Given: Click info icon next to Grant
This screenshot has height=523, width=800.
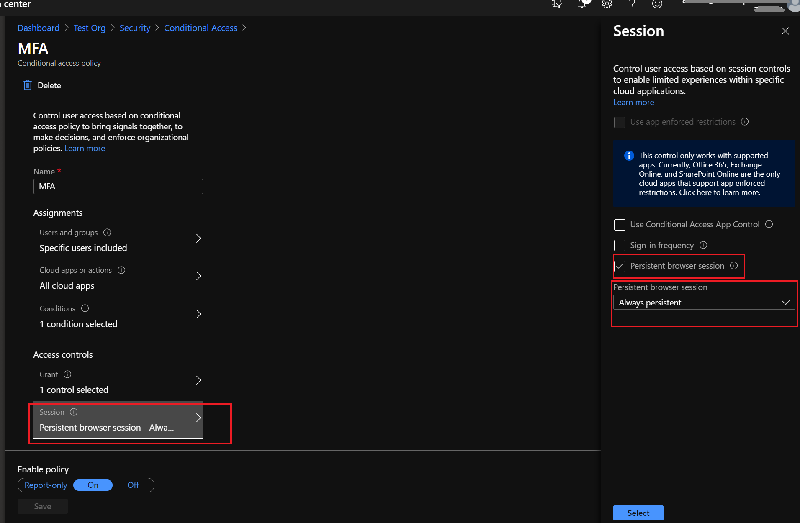Looking at the screenshot, I should [67, 374].
